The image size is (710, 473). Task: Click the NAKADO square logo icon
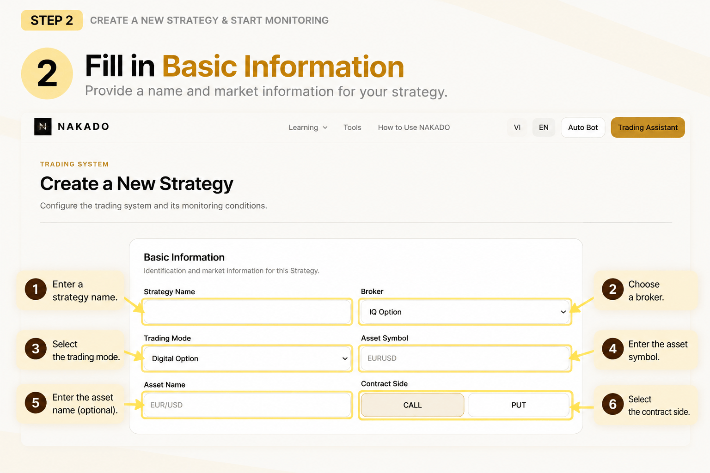point(43,127)
